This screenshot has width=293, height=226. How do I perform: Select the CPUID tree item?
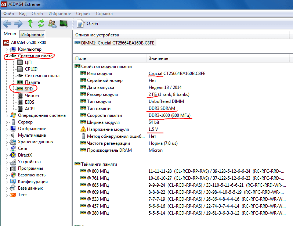tap(31, 69)
